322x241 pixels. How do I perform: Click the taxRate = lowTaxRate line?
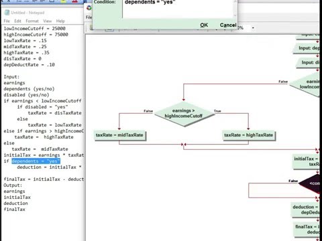(x=54, y=125)
